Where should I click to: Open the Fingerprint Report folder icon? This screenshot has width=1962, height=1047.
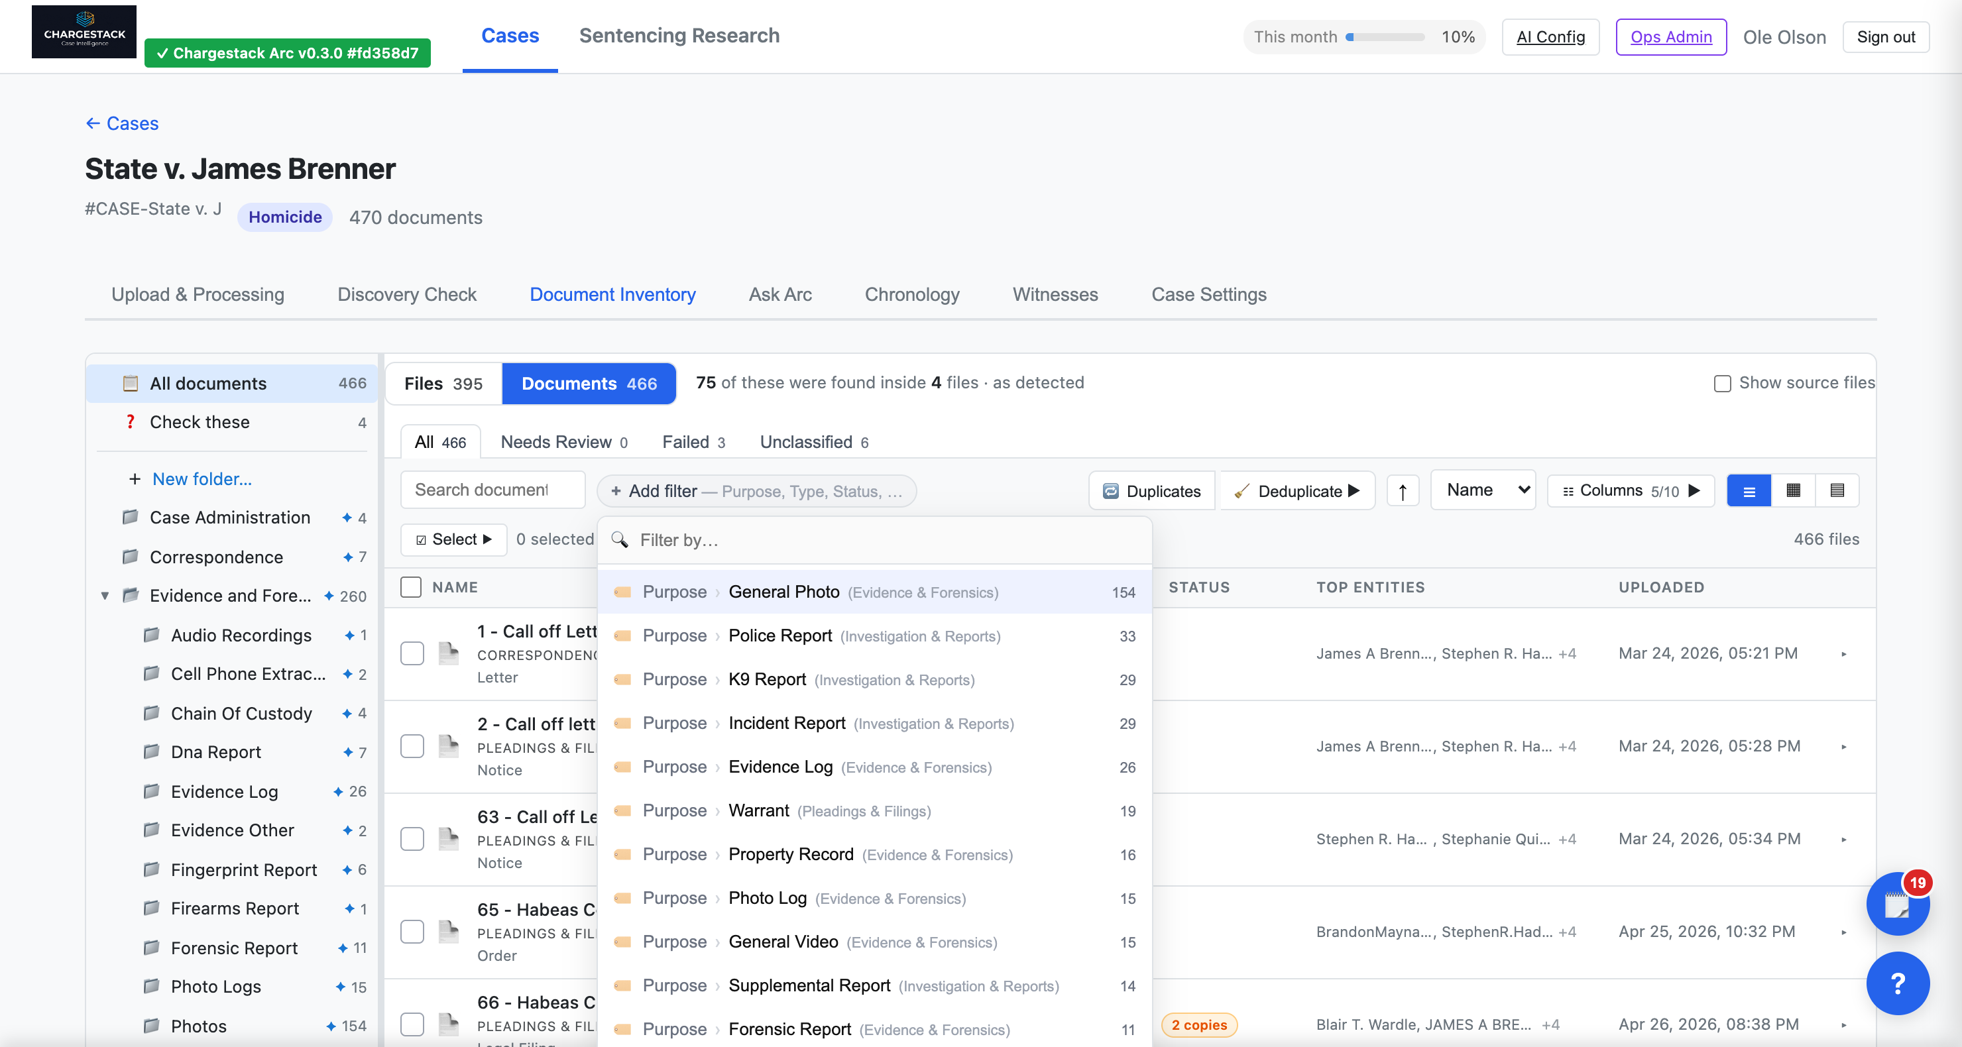pyautogui.click(x=152, y=869)
